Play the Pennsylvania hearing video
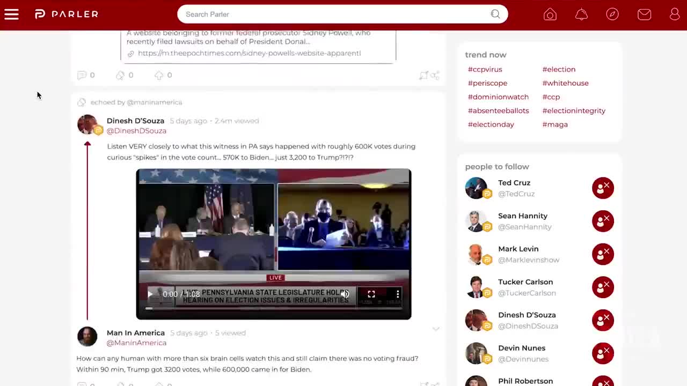 (x=150, y=294)
